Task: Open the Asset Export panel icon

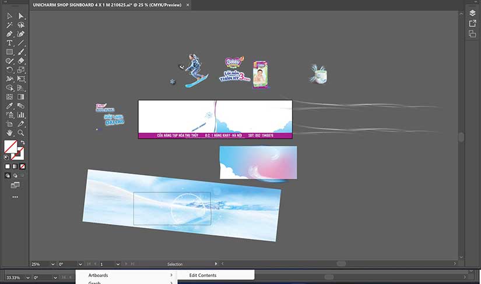Action: coord(472,23)
